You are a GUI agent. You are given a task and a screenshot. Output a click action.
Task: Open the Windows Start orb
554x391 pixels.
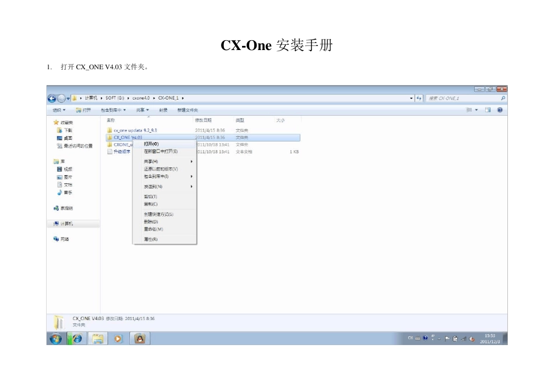[55, 339]
